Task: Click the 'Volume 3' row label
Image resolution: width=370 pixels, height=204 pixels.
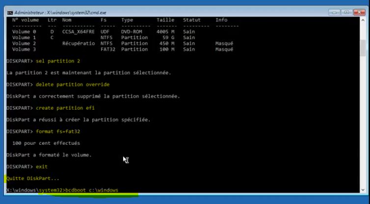Action: click(24, 49)
